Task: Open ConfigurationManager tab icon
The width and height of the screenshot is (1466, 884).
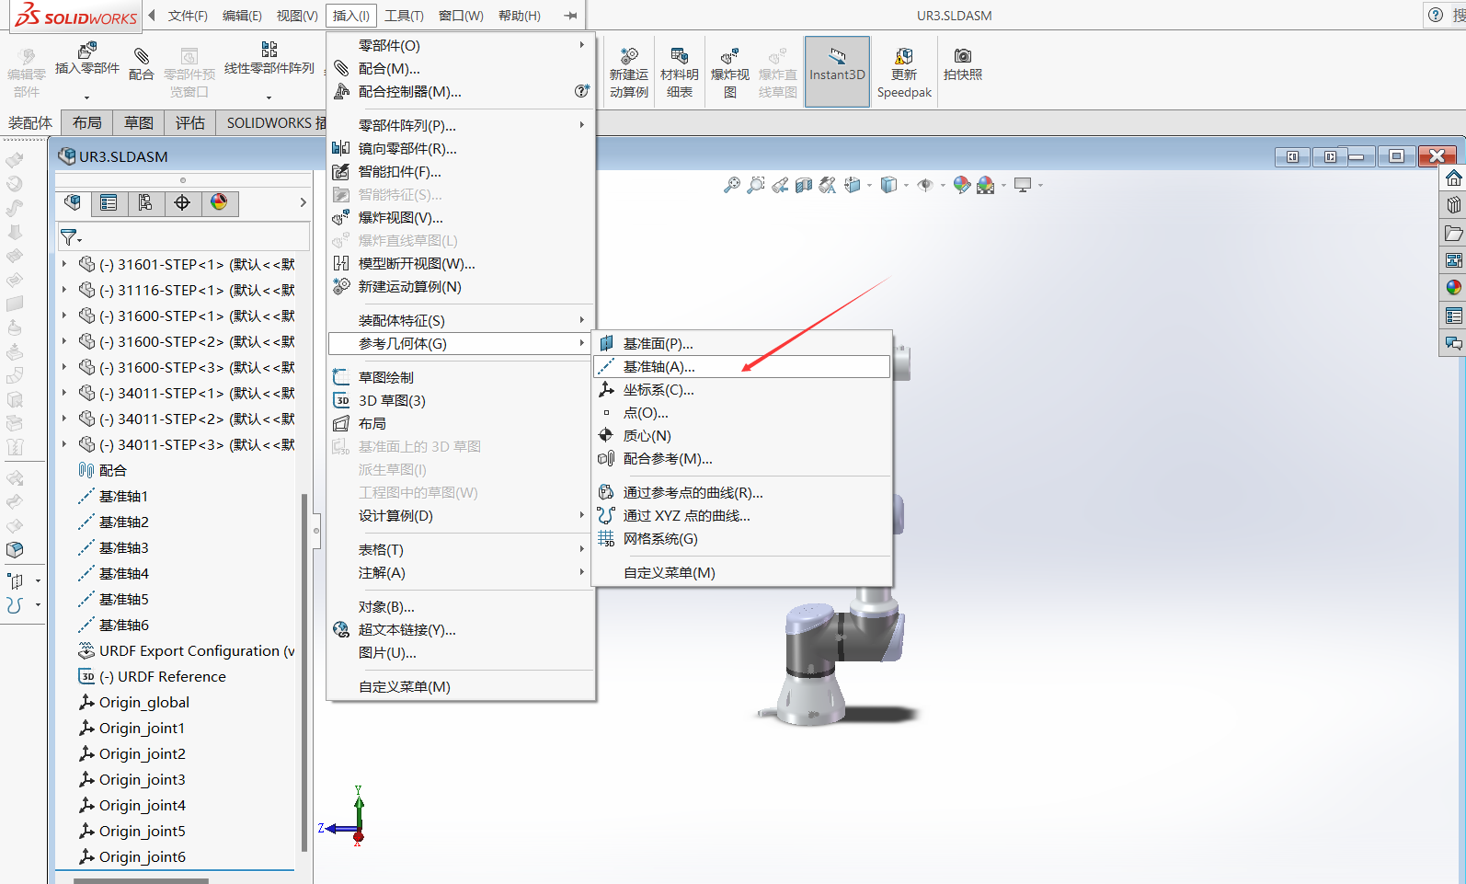Action: pos(145,202)
